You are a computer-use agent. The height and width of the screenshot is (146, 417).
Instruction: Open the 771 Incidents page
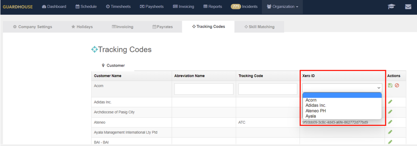[244, 7]
